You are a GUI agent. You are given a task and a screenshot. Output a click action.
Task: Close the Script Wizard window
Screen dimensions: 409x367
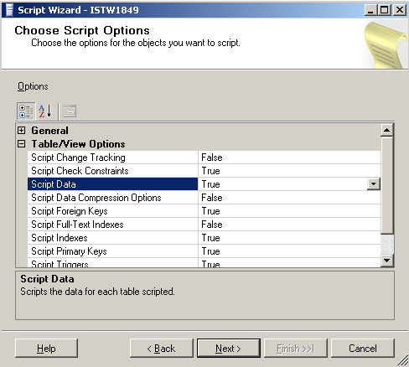point(400,10)
